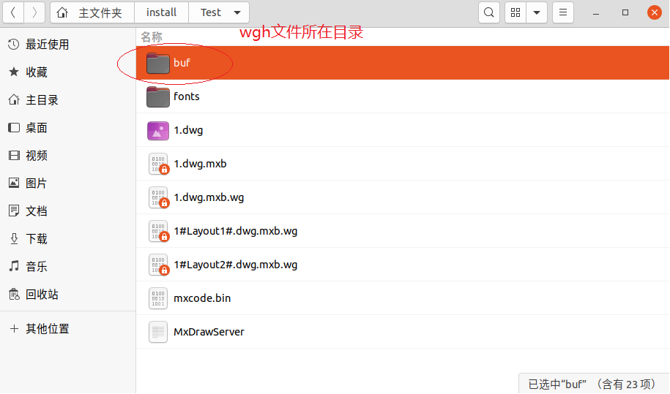Screen dimensions: 670x394
Task: Maximize the file manager window
Action: (x=625, y=13)
